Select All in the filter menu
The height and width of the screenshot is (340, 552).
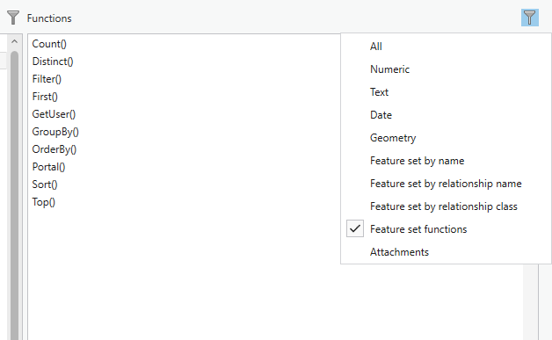(x=375, y=47)
